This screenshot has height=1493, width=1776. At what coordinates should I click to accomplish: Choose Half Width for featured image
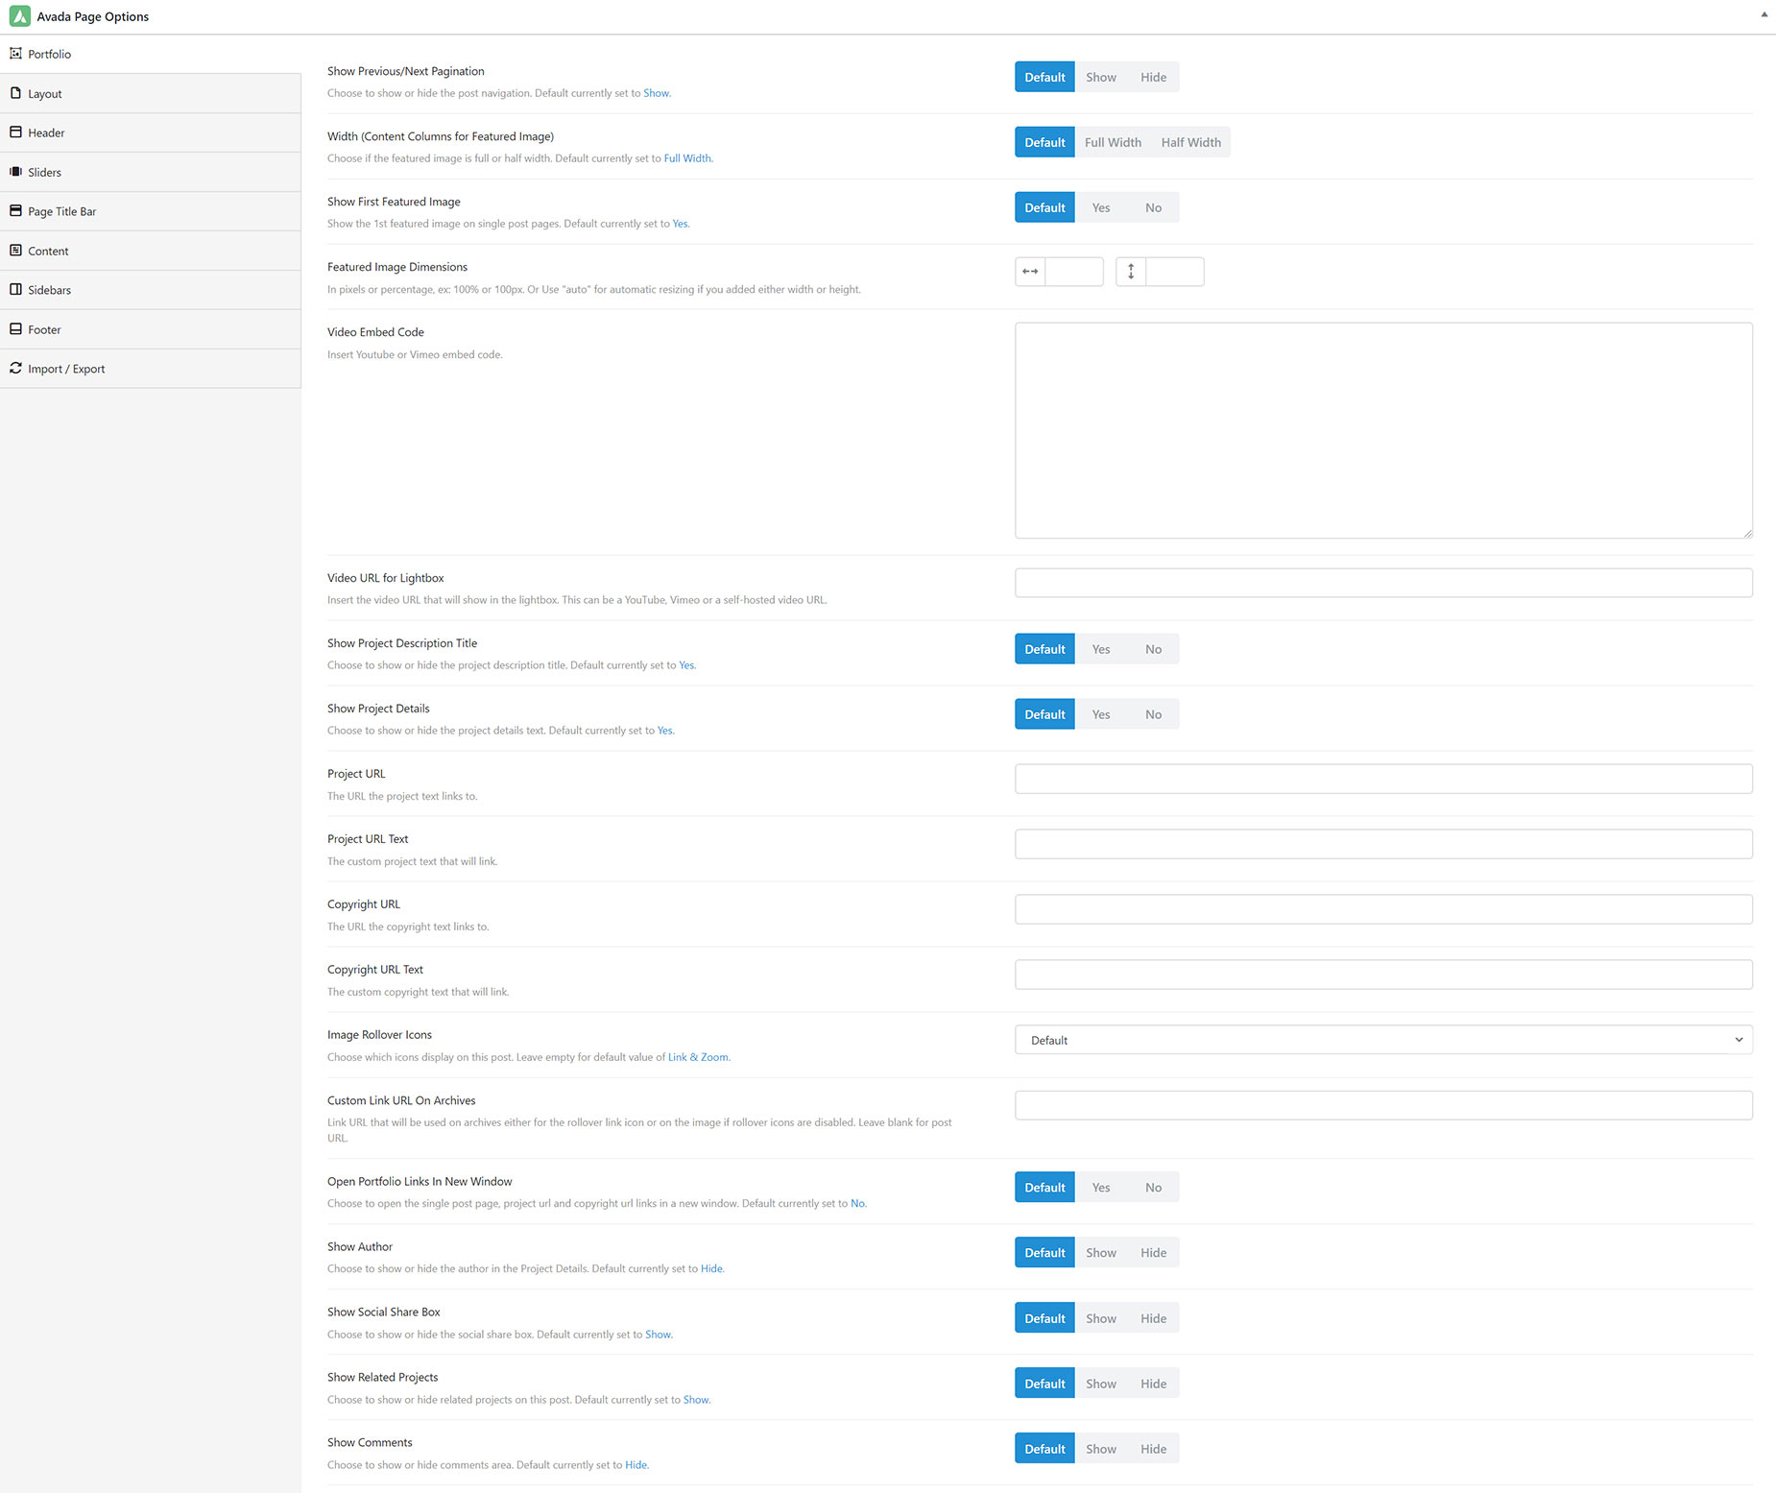1190,142
